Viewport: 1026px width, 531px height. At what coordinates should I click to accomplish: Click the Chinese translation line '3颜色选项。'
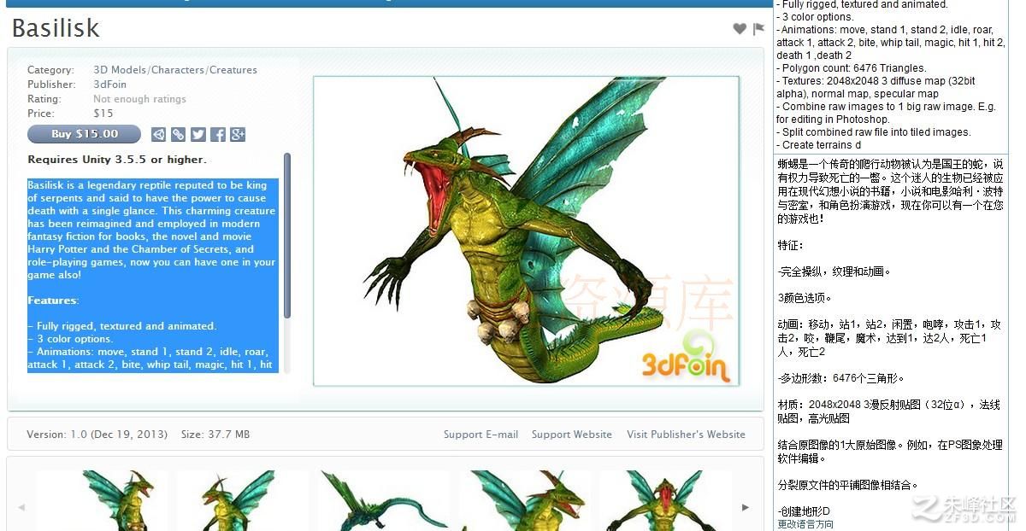pos(805,298)
